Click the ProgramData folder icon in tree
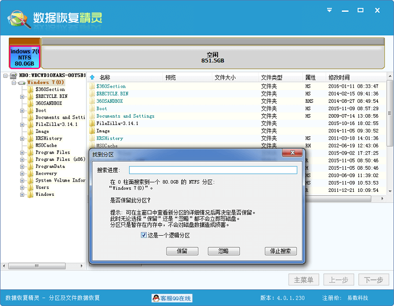394x306 pixels. (x=31, y=166)
